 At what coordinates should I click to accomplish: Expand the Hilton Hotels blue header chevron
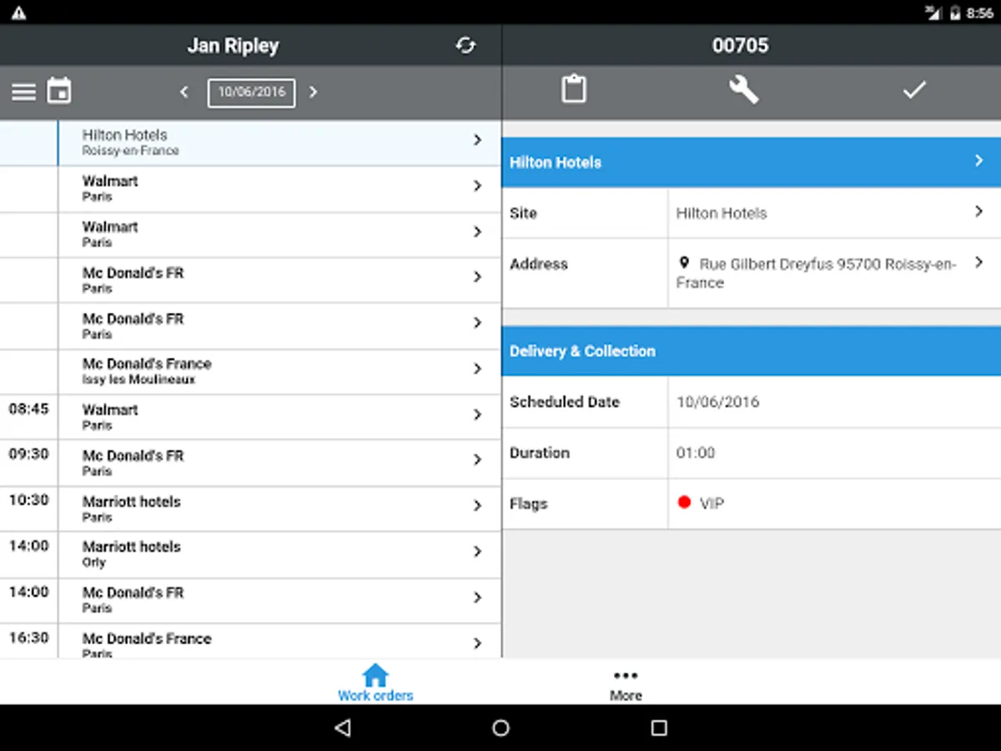pos(979,160)
